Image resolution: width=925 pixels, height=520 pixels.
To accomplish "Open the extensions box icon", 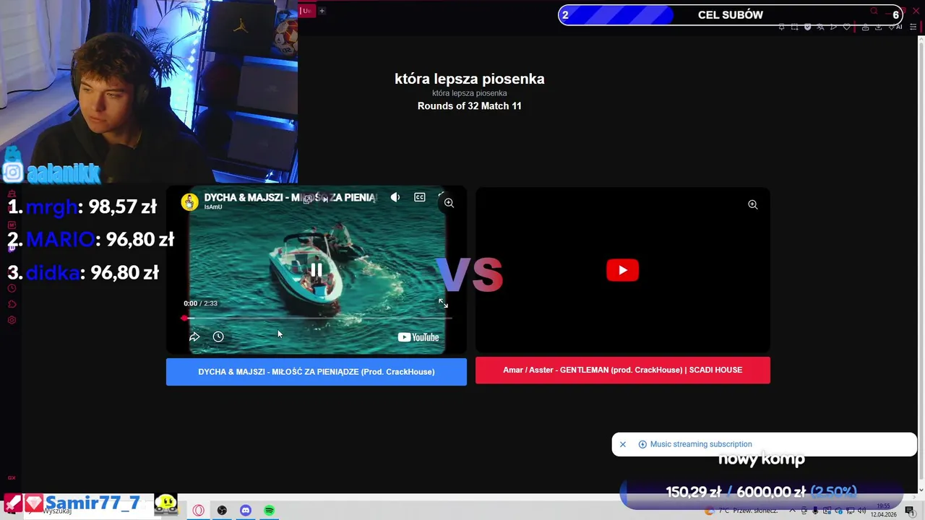I will coord(865,27).
